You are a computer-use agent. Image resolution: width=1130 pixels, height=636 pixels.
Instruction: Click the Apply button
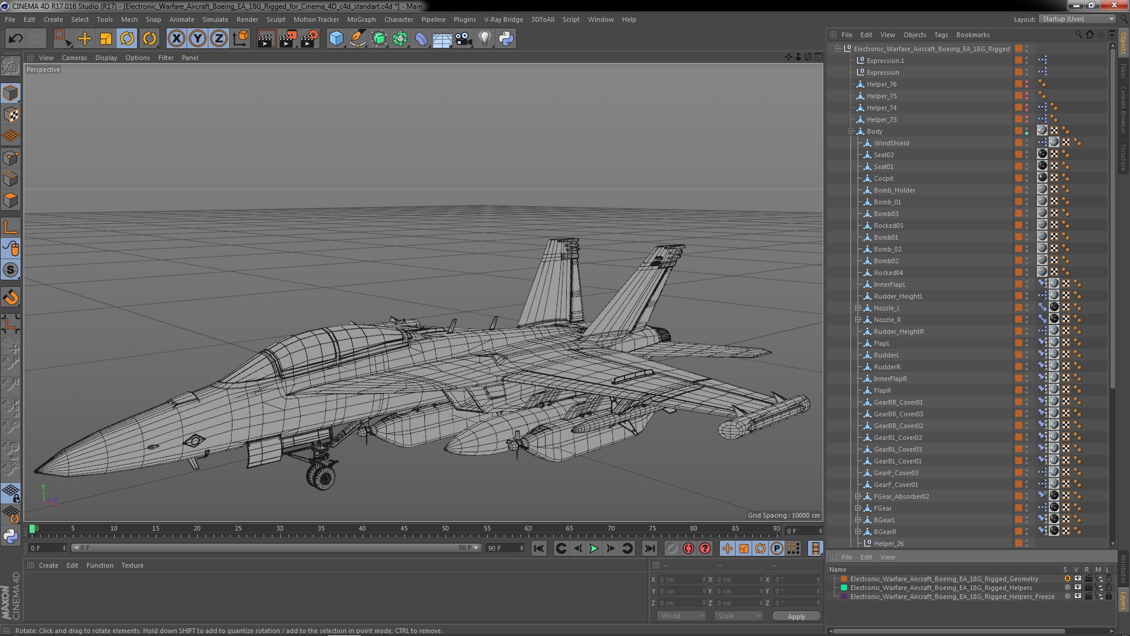pos(796,617)
